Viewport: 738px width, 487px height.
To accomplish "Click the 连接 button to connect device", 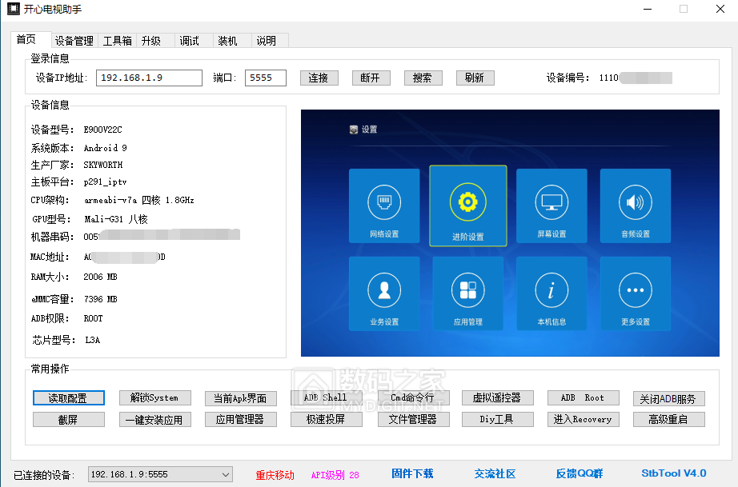I will pos(319,78).
